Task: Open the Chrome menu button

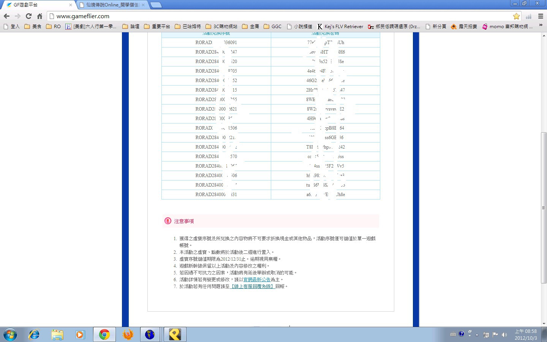Action: (541, 16)
